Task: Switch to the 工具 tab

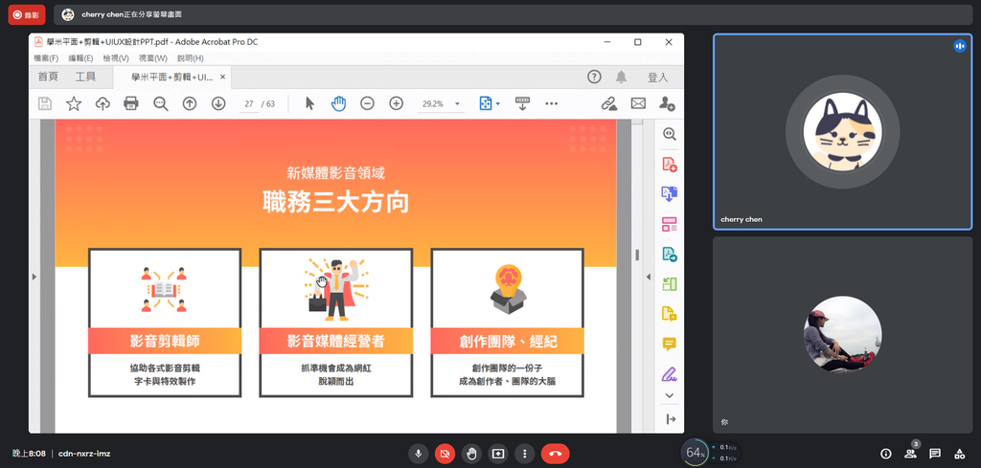Action: [85, 77]
